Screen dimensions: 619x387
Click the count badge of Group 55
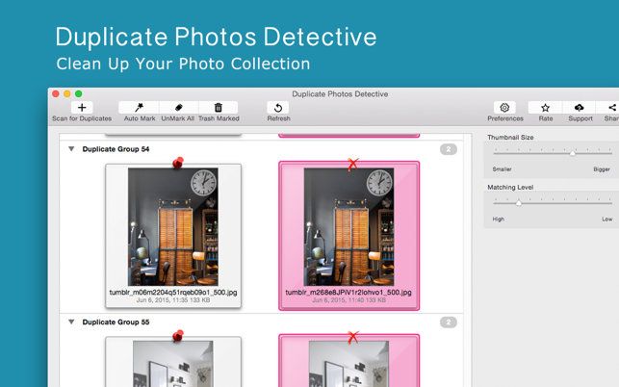coord(449,322)
